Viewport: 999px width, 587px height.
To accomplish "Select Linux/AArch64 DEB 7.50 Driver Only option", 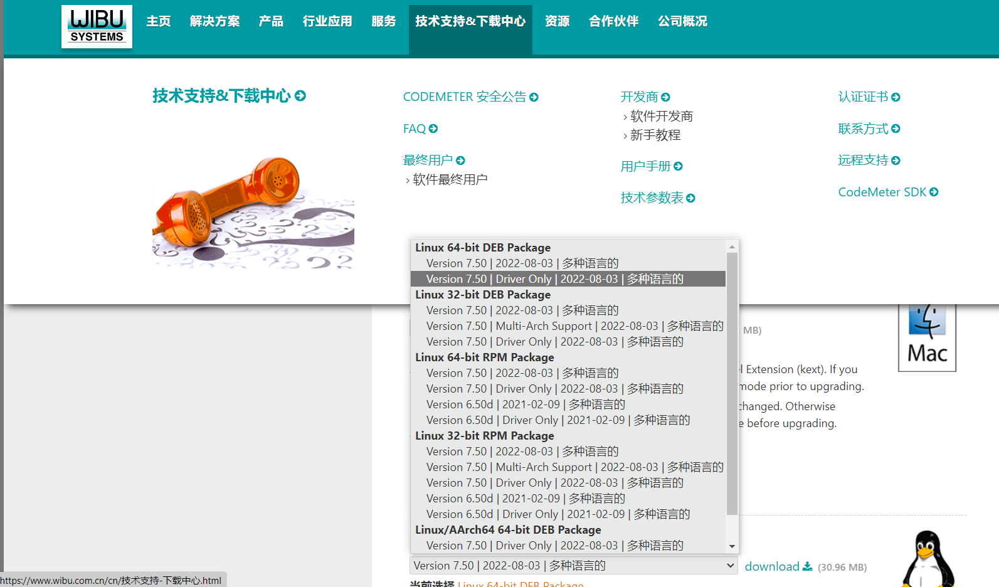I will tap(568, 546).
